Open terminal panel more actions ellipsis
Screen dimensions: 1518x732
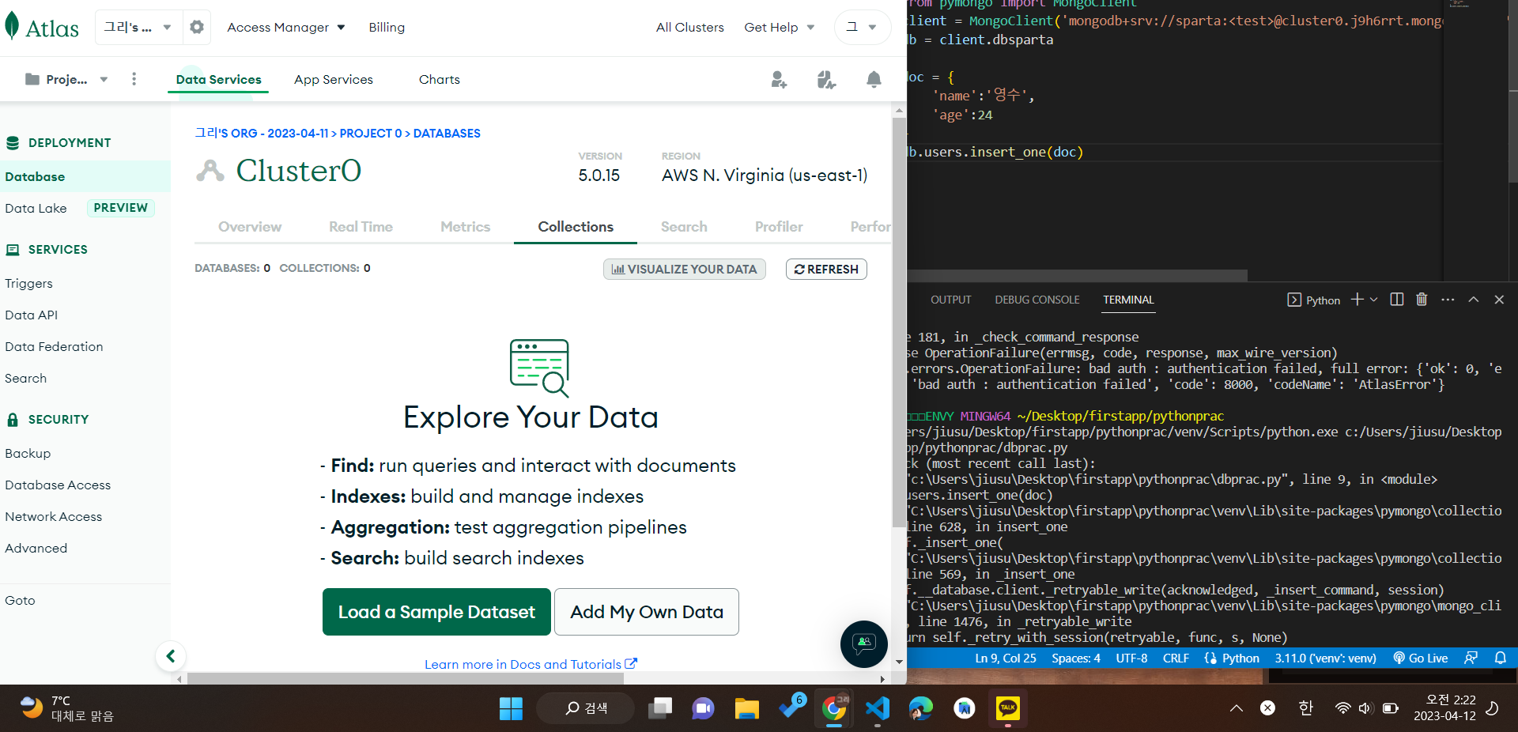[1448, 300]
